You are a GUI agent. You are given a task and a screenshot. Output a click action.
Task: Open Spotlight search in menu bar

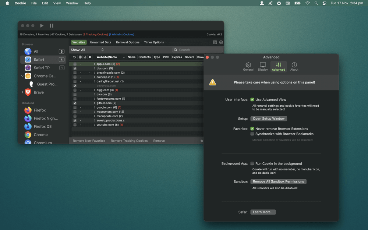click(316, 3)
